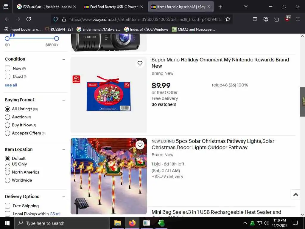Focus the browser URL address field
The image size is (305, 229).
[x=145, y=19]
